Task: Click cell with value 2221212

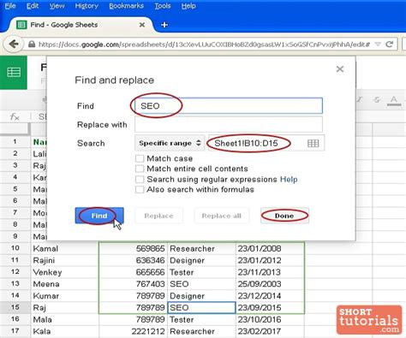Action: (133, 331)
